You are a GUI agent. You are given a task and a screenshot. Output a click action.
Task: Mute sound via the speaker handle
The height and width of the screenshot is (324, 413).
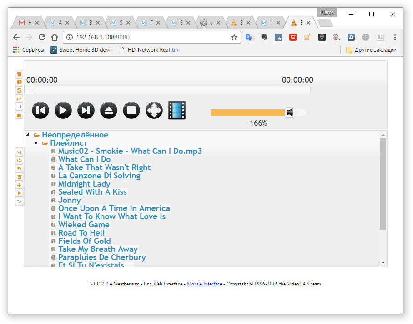290,113
